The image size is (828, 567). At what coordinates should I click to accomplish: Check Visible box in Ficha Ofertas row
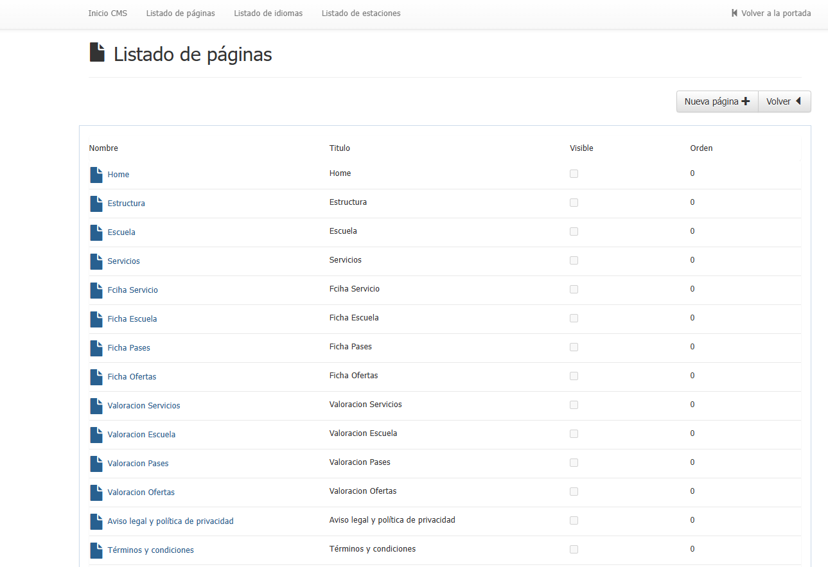pyautogui.click(x=574, y=376)
